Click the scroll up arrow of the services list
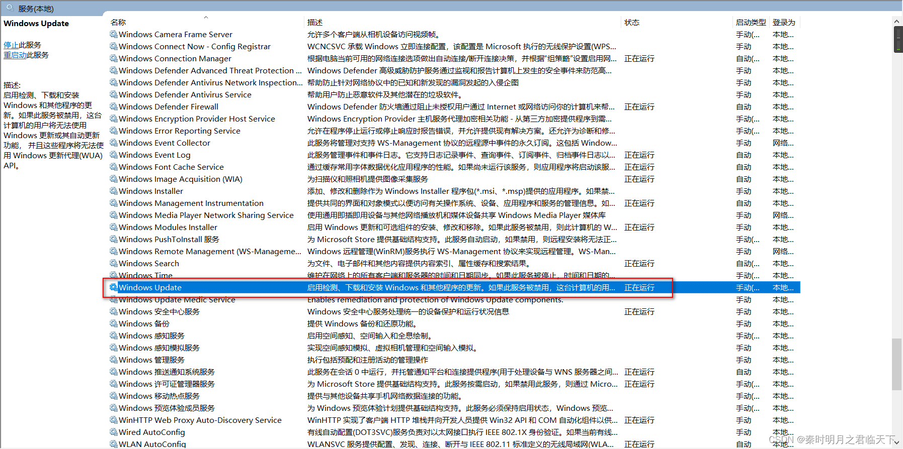903x449 pixels. pyautogui.click(x=897, y=22)
